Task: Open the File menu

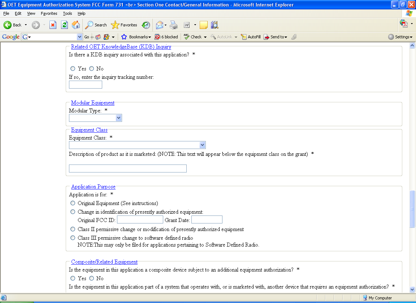Action: point(6,13)
